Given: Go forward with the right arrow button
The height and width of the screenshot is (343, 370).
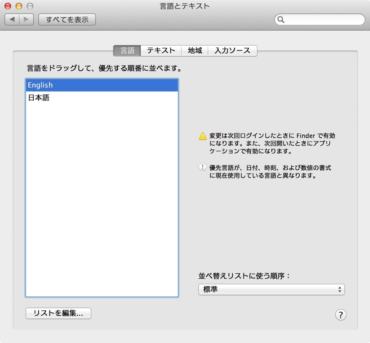Looking at the screenshot, I should coord(26,19).
